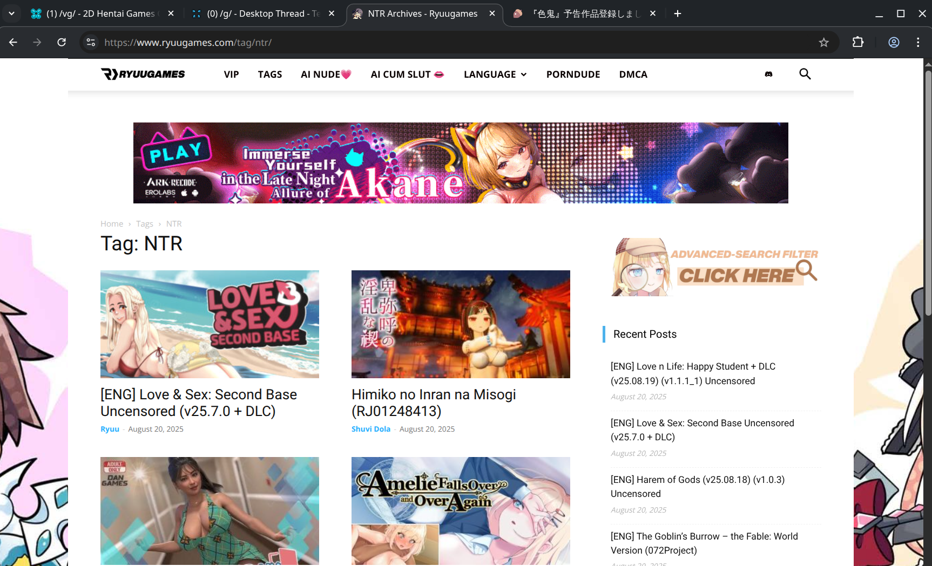Open the Amelie Falls Over thumbnail
Viewport: 932px width, 566px height.
(461, 511)
